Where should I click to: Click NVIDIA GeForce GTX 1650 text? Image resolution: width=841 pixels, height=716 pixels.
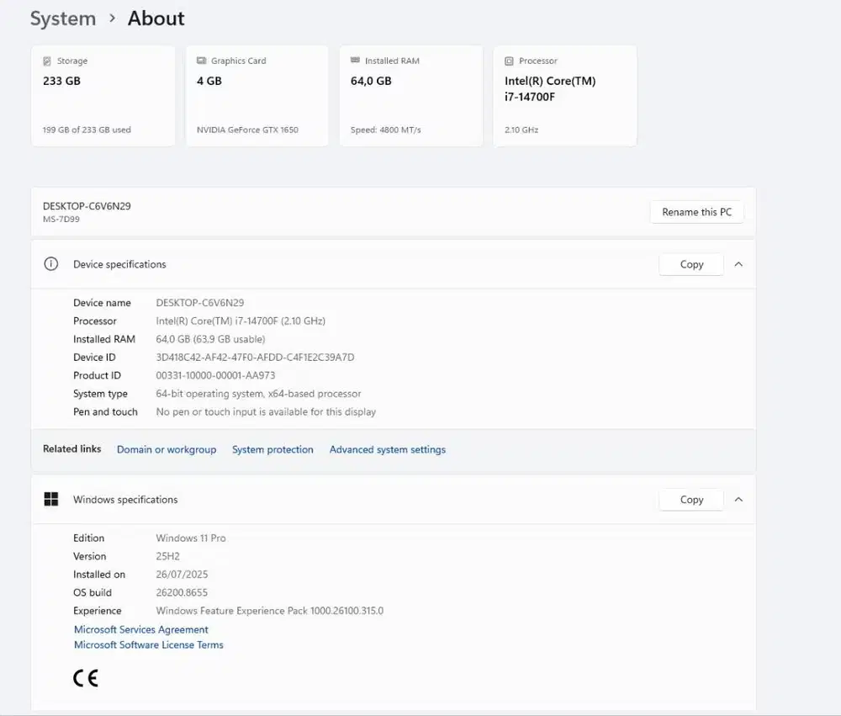tap(246, 130)
